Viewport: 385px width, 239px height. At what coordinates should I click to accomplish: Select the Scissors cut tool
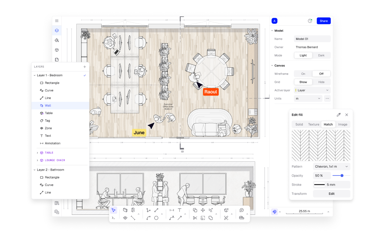195,218
